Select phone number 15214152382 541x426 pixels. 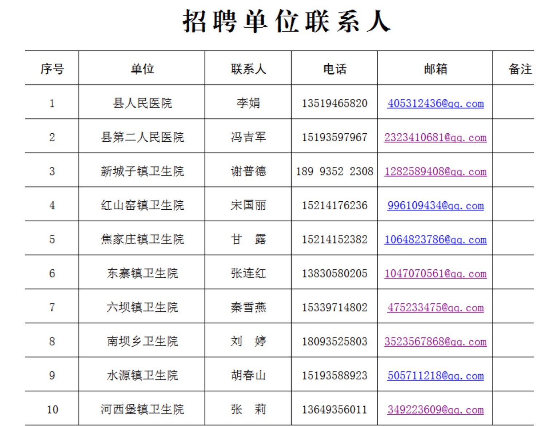[x=335, y=239]
